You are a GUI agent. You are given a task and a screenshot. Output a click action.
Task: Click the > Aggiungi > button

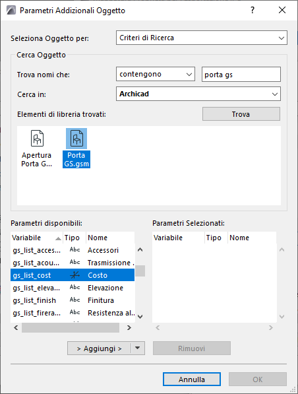pos(99,348)
